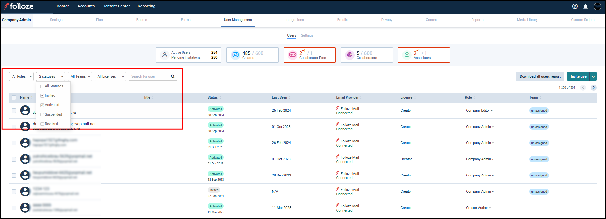Go to next page of users
This screenshot has height=219, width=606.
point(593,87)
